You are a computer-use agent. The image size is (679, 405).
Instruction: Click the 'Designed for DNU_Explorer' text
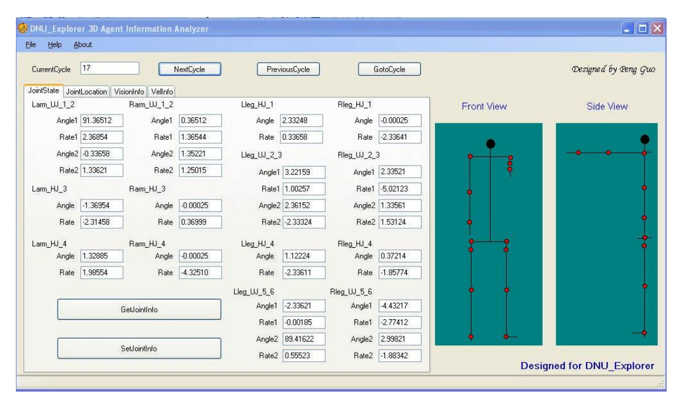(x=587, y=366)
